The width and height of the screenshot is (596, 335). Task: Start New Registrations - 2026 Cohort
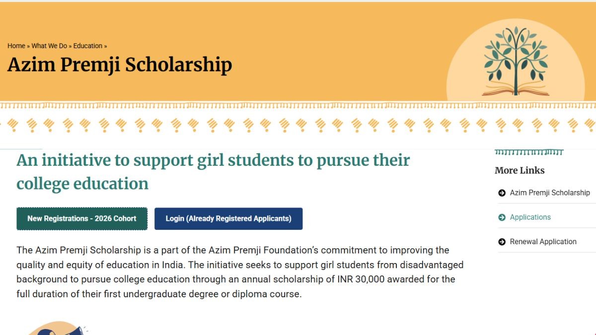(82, 219)
